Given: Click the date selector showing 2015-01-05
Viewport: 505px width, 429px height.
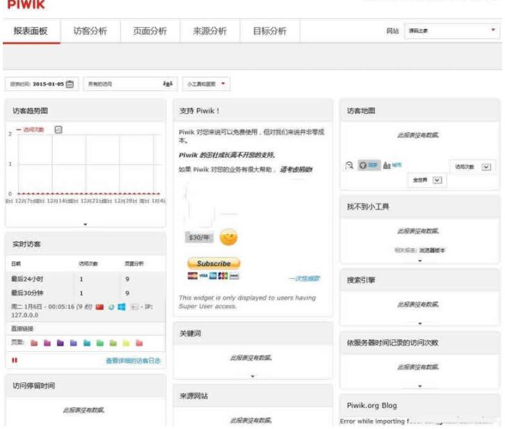Looking at the screenshot, I should click(x=42, y=84).
